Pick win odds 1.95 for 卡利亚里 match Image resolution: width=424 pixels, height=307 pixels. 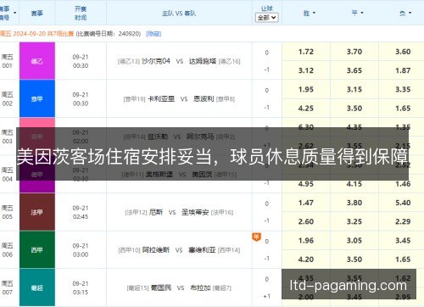(306, 89)
